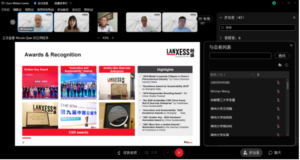Screen dimensions: 300x160
Task: Close the 与会者列表 dialog
Action: [291, 45]
